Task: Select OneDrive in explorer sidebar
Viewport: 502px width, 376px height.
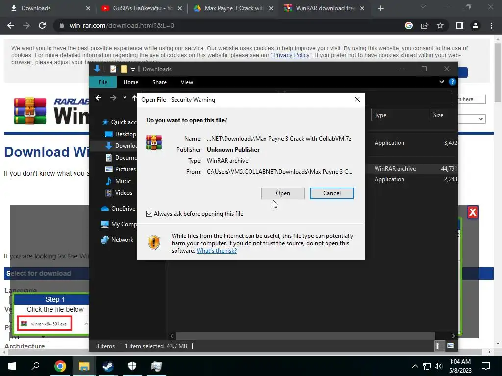Action: (x=118, y=209)
